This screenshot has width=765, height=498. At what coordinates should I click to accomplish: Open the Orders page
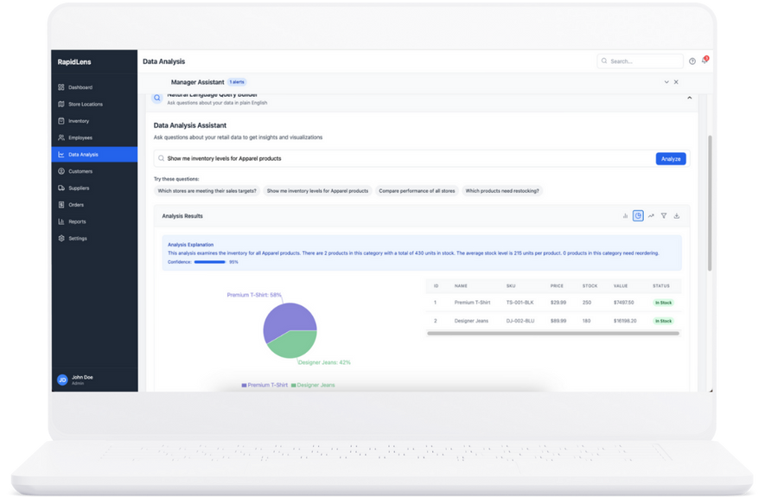pos(94,205)
